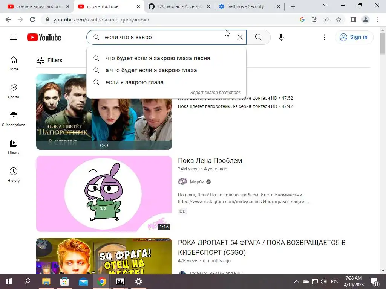Click the Мирби channel avatar
The width and height of the screenshot is (386, 289).
point(182,182)
